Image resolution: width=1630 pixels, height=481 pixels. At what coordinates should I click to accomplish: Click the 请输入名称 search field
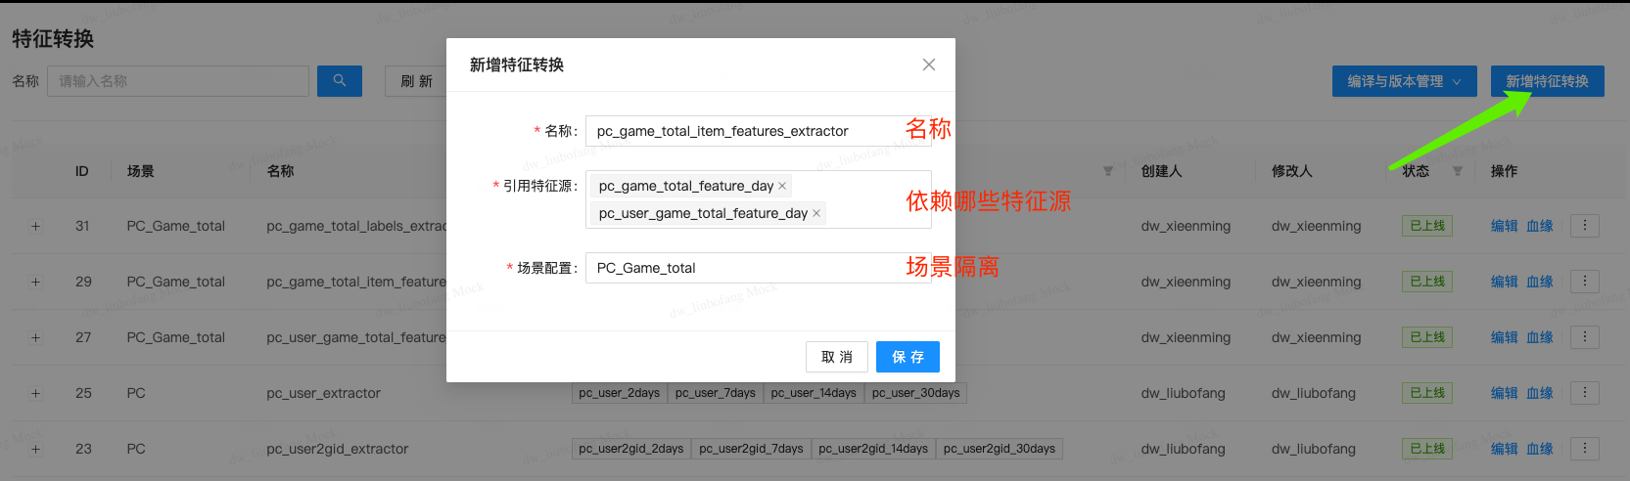(x=178, y=81)
